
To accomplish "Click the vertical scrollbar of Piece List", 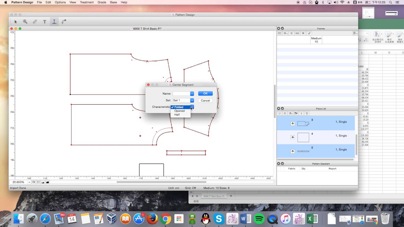I will tap(357, 144).
